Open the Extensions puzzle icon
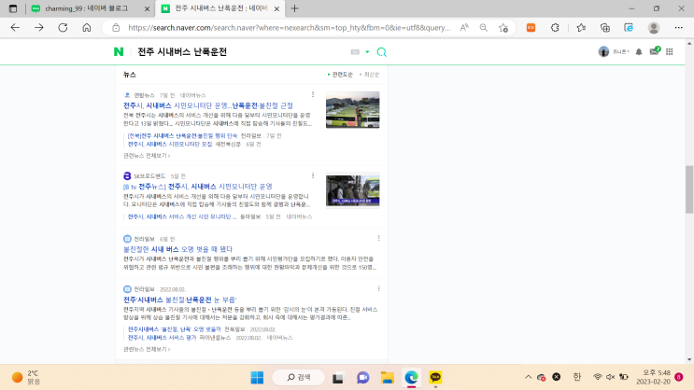Image resolution: width=694 pixels, height=390 pixels. (x=555, y=28)
